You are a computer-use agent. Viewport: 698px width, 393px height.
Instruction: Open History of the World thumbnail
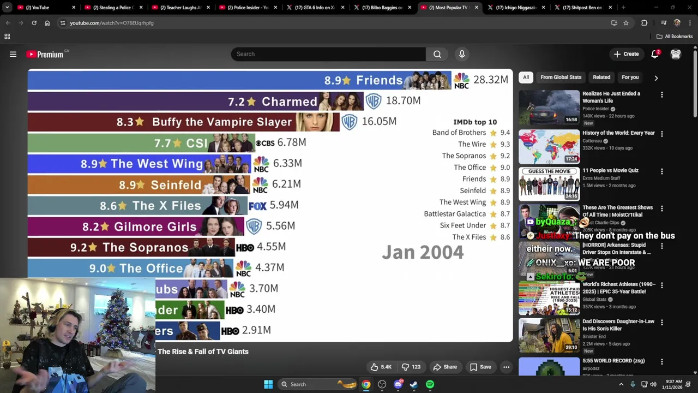(x=549, y=147)
